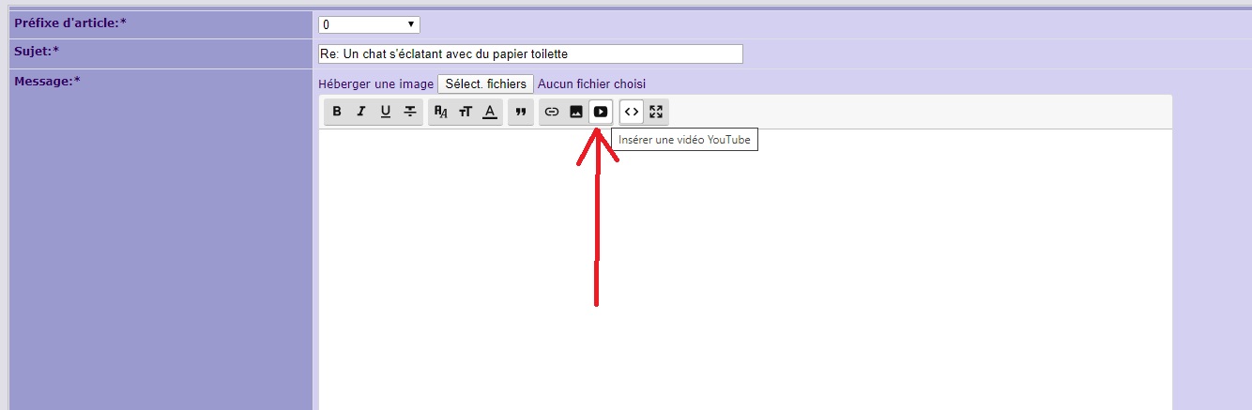Insert a hyperlink
1252x410 pixels.
pos(552,112)
